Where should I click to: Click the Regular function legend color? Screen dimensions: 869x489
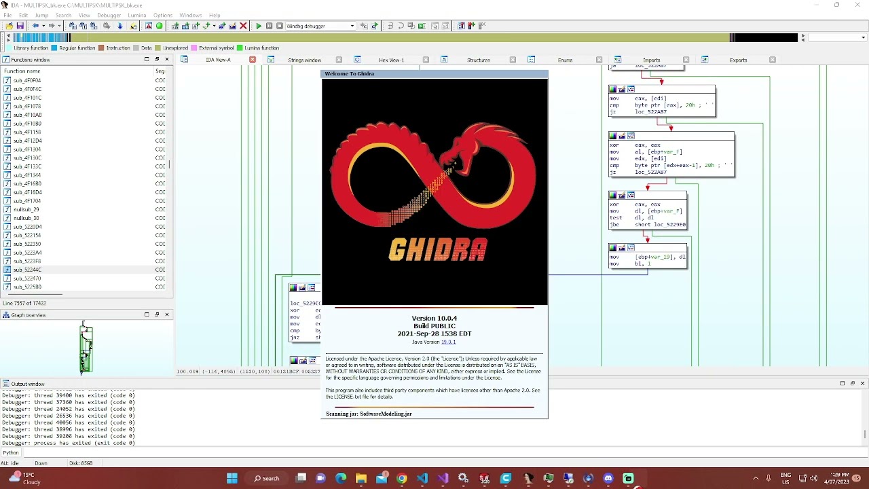(x=56, y=48)
